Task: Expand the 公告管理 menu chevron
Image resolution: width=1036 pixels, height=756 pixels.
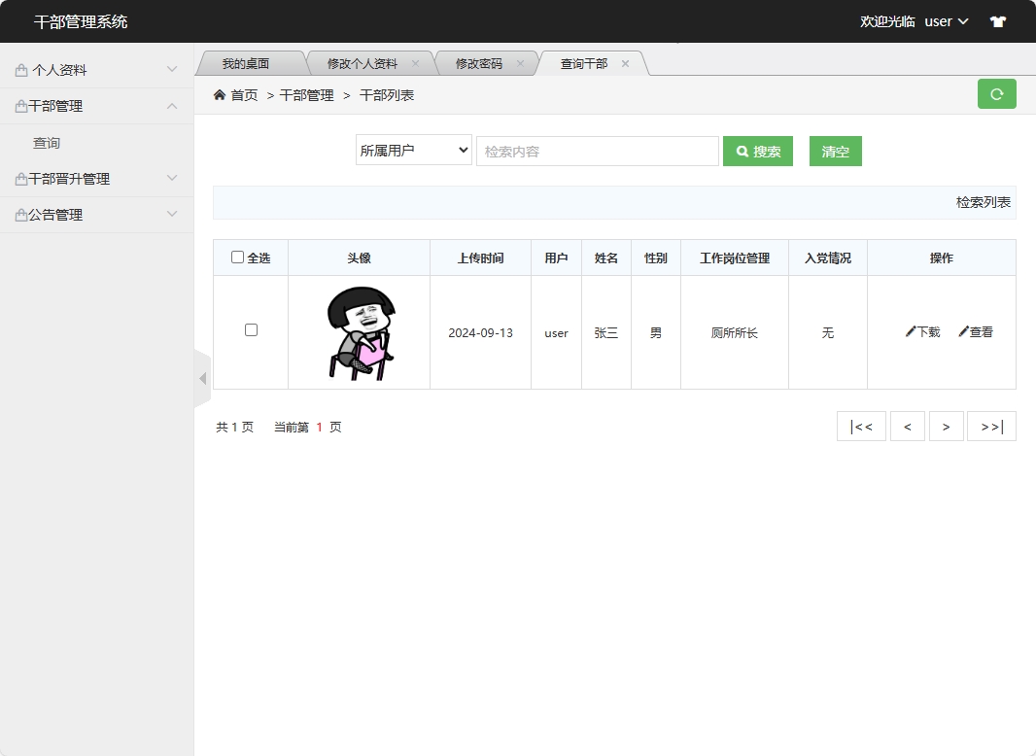Action: pyautogui.click(x=172, y=214)
